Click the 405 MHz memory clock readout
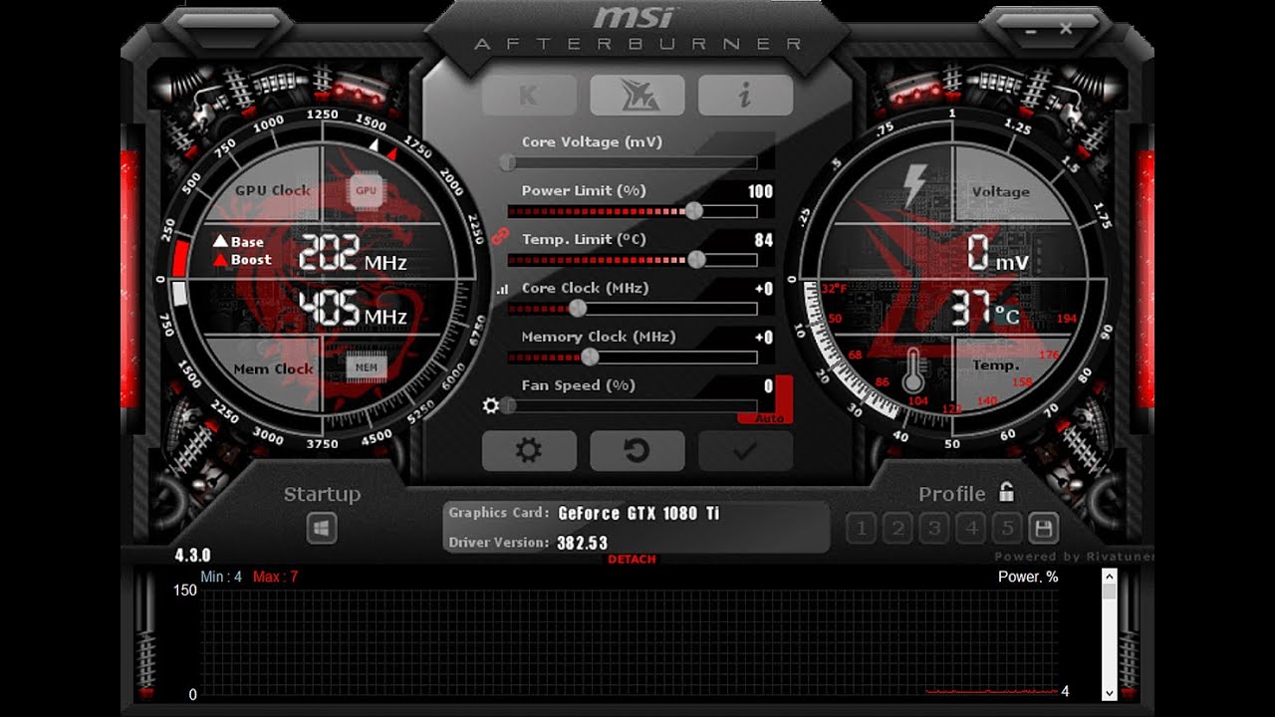This screenshot has height=717, width=1275. click(353, 310)
